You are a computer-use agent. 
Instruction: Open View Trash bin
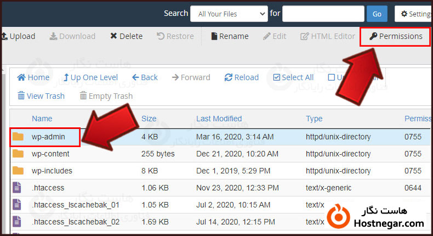point(21,96)
